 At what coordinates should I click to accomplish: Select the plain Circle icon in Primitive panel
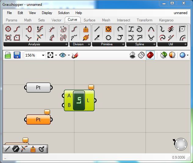click(x=108, y=38)
